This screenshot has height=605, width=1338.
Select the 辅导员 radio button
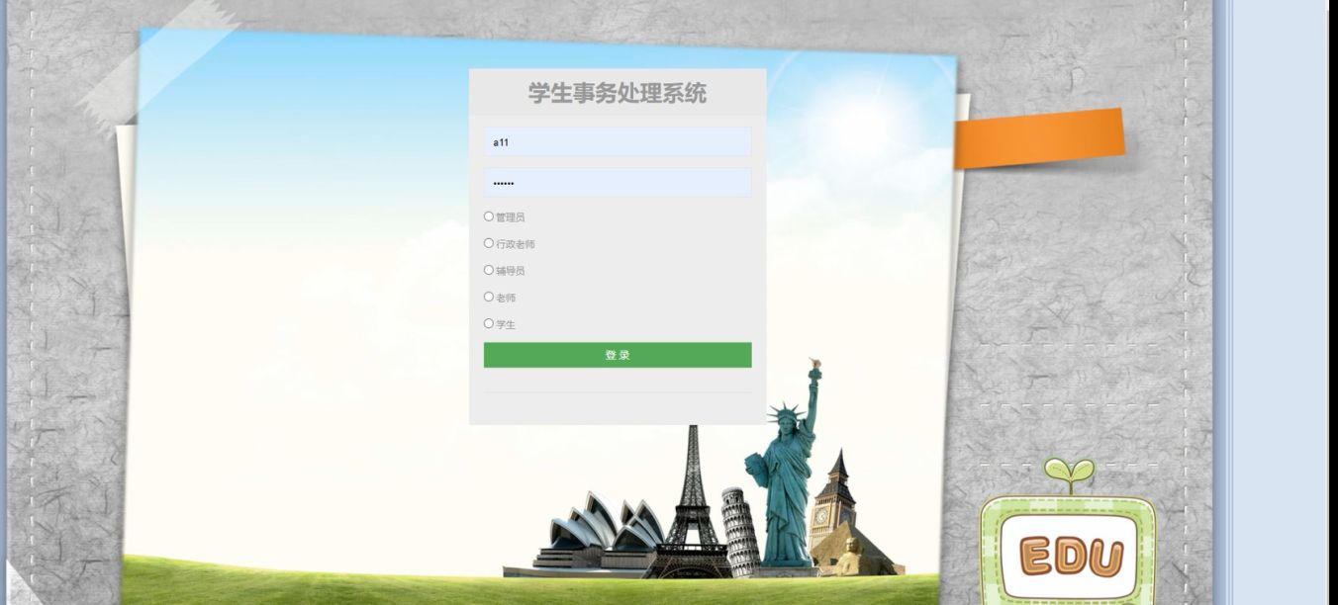pyautogui.click(x=489, y=270)
